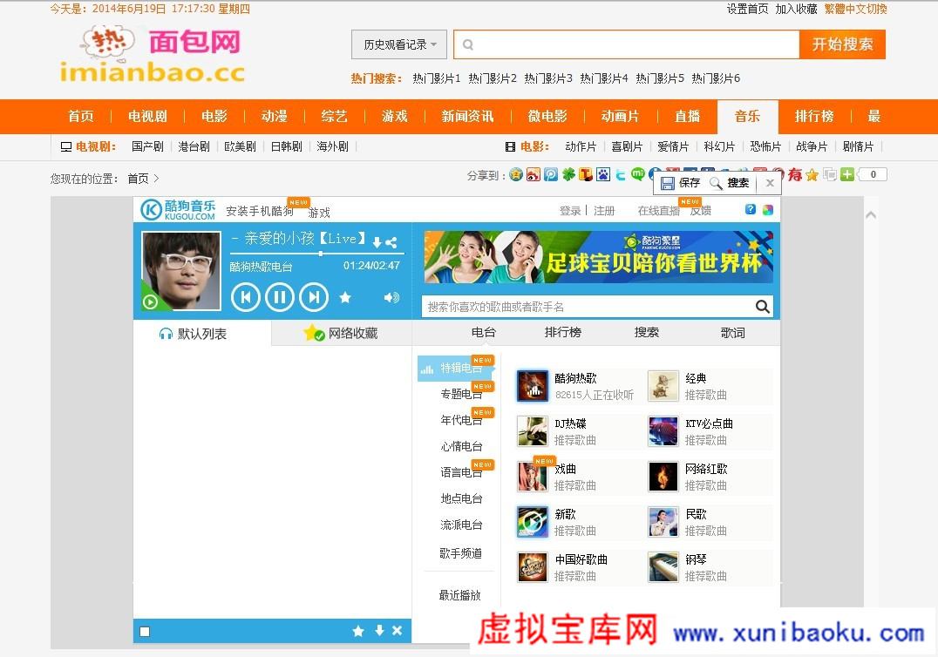Download the current song via arrow icon
Viewport: 938px width, 657px height.
point(377,242)
